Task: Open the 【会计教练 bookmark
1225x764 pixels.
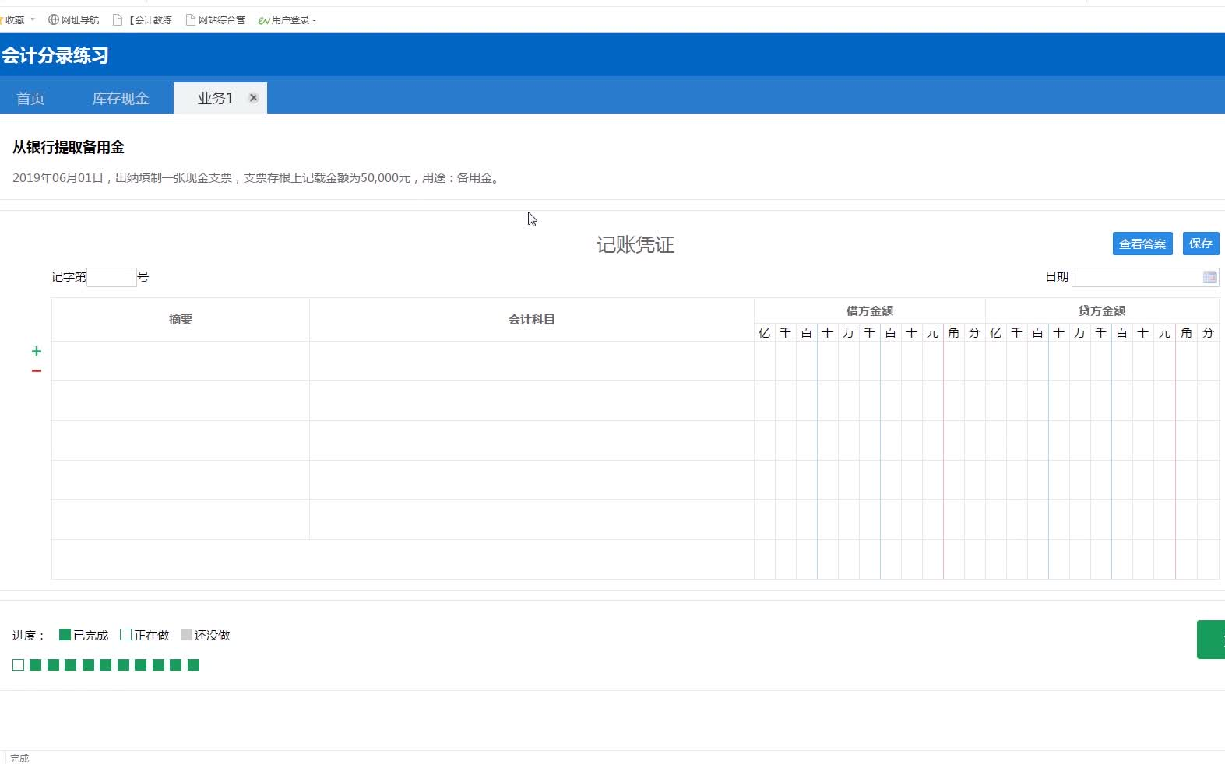Action: [143, 19]
